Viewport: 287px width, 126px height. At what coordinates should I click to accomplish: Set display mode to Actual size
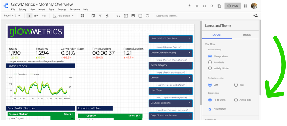[x=236, y=100]
